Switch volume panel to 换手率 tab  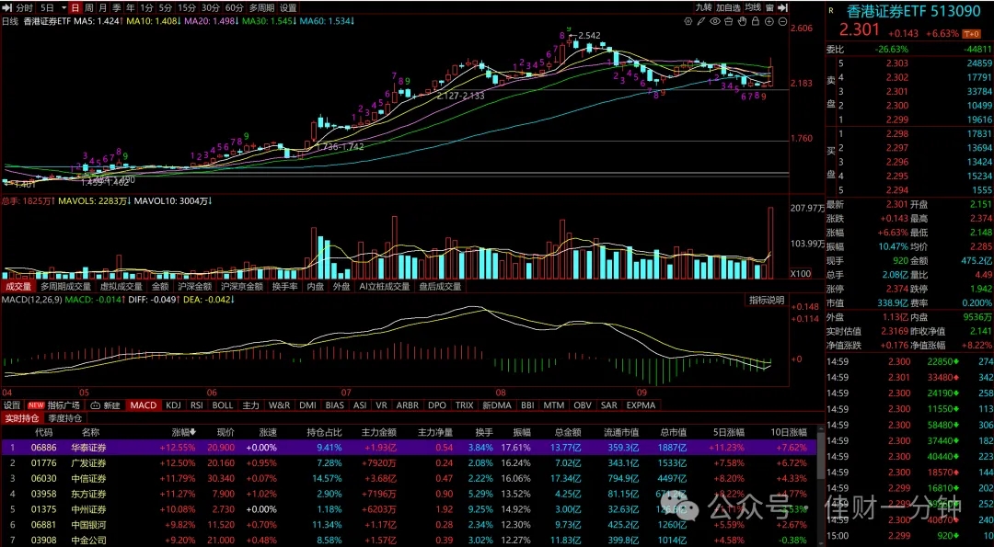[284, 286]
